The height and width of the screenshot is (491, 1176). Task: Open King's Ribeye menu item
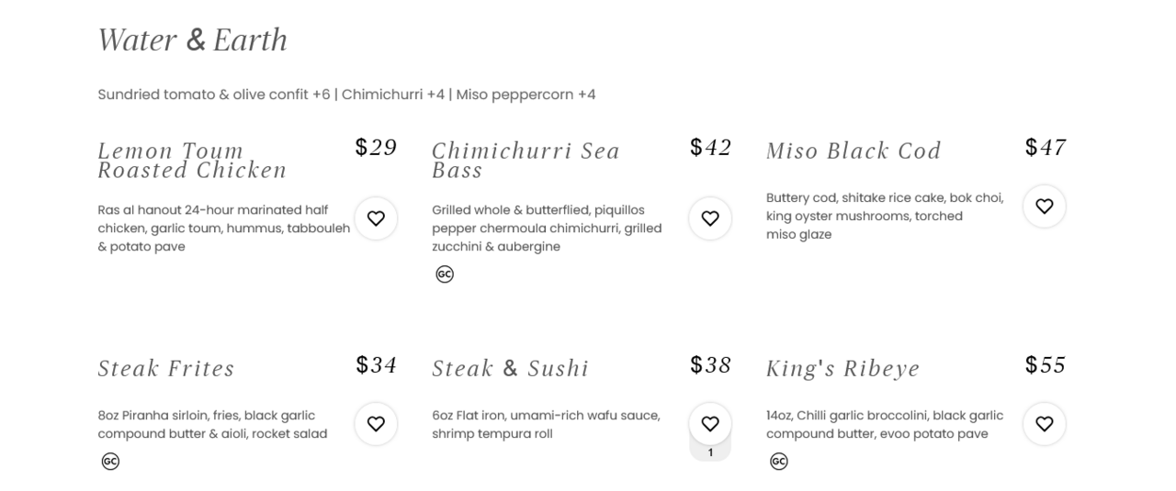842,369
